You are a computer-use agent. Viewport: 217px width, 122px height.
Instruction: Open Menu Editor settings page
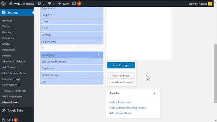coord(10,102)
